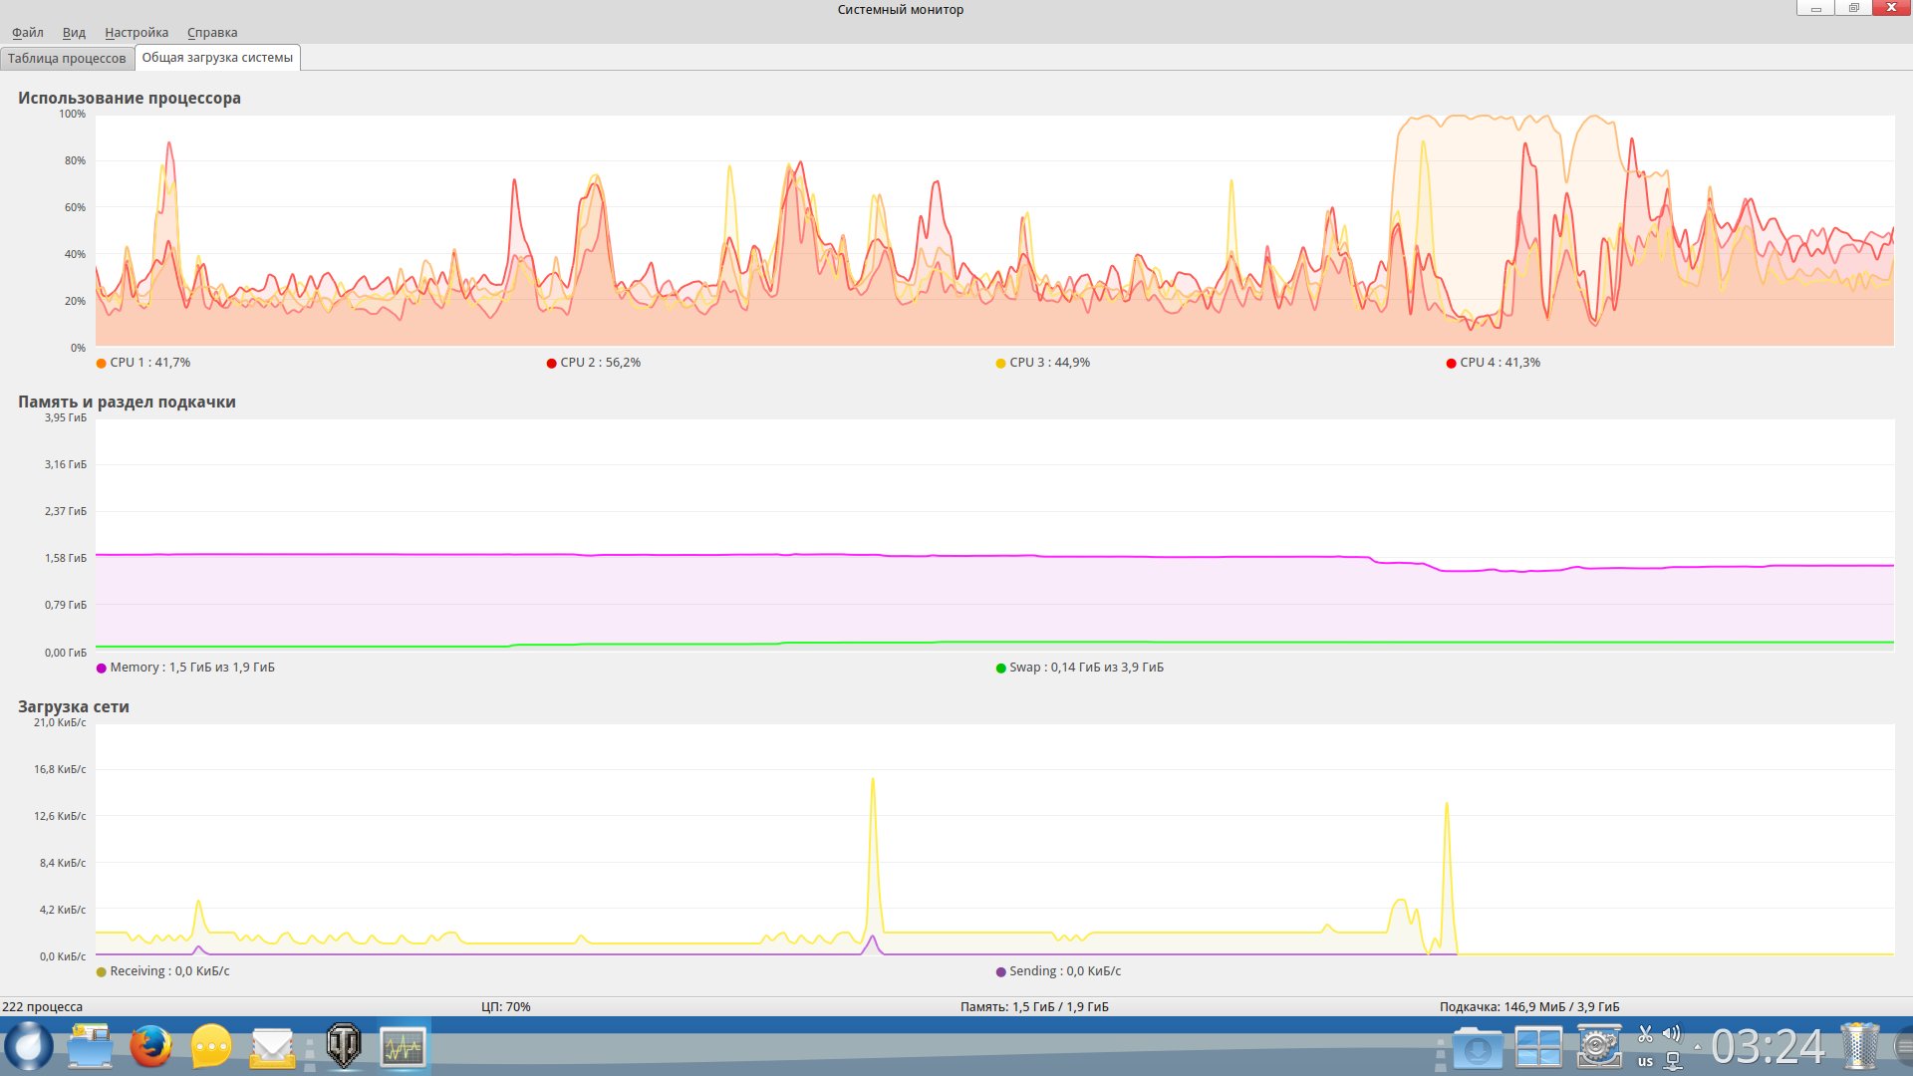Switch the us keyboard layout indicator

tap(1645, 1062)
